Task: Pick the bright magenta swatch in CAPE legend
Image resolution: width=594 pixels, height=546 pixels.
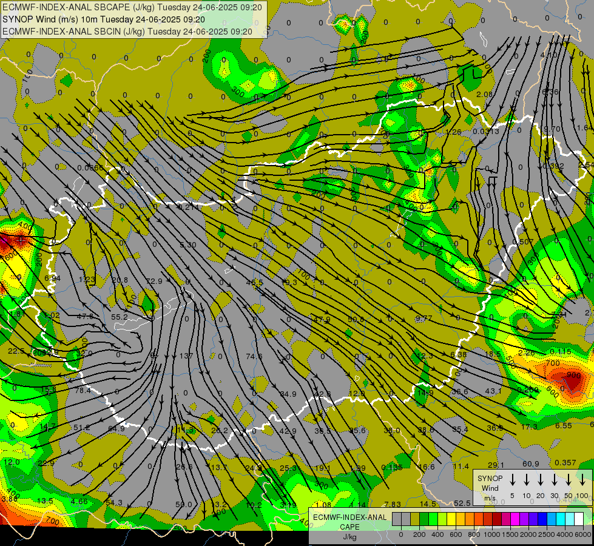Action: click(515, 519)
